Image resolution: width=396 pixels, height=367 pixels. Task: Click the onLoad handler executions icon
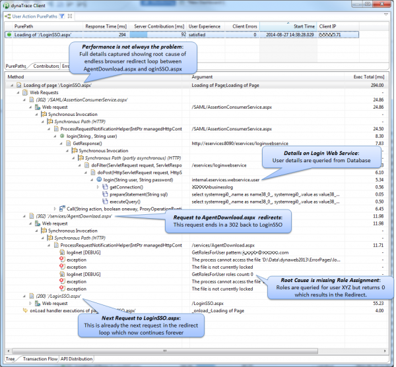pyautogui.click(x=25, y=310)
